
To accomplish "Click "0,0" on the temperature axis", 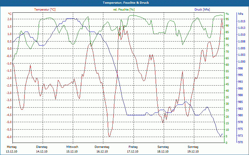I will coord(10,49).
